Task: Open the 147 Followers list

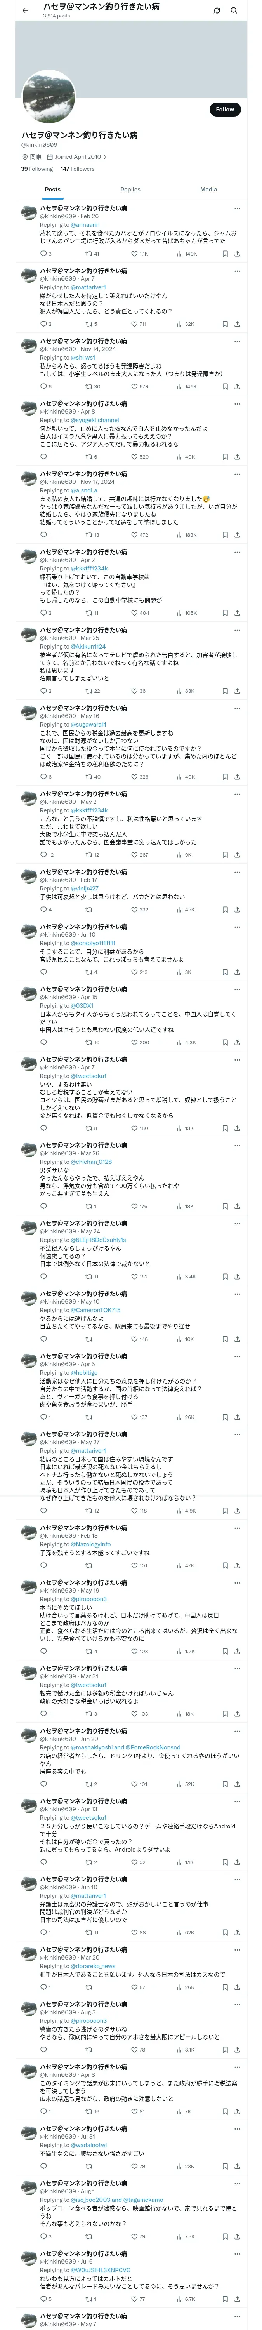Action: 77,169
